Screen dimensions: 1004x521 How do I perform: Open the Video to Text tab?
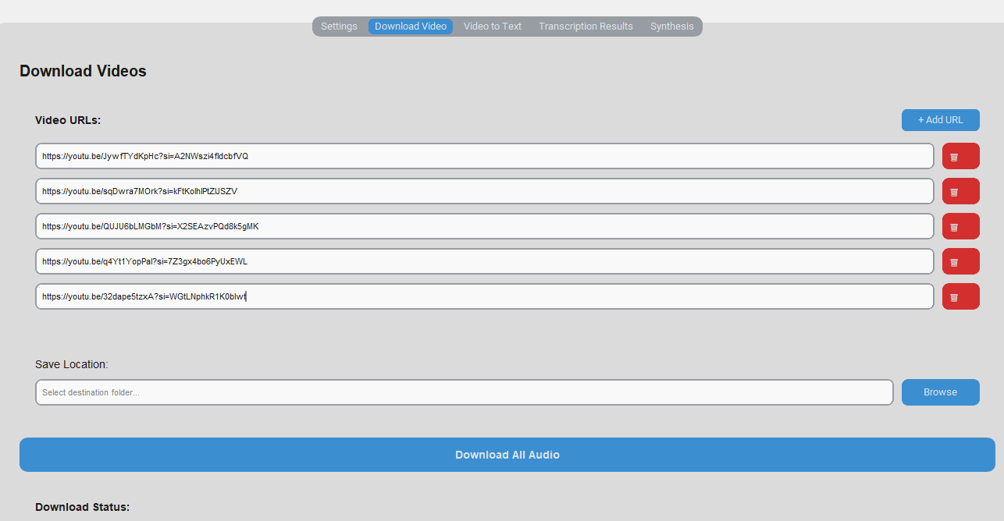[492, 26]
